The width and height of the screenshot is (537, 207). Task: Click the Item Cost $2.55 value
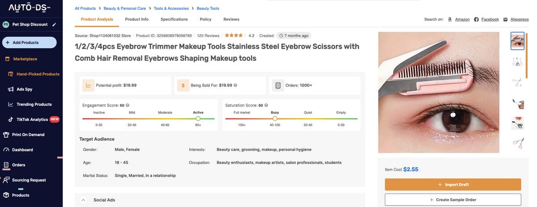411,169
